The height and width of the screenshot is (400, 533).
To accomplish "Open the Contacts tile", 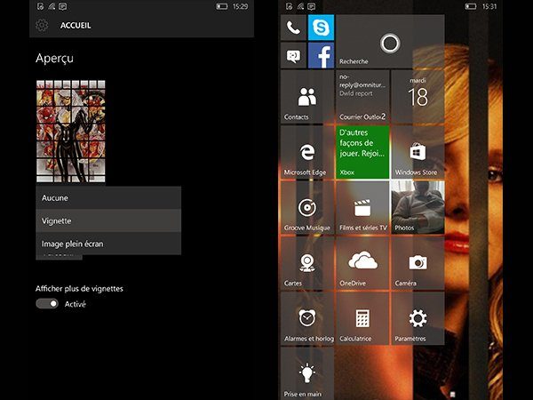I will [307, 97].
